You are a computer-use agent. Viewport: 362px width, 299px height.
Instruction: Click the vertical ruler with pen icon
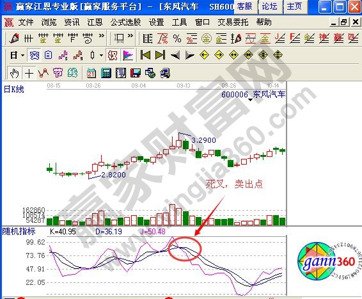tap(236, 38)
